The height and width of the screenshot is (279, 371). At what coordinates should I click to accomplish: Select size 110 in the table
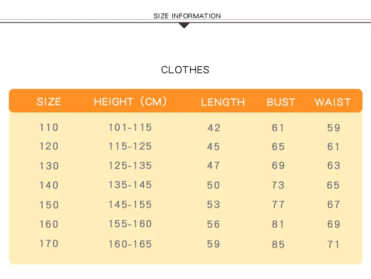49,128
